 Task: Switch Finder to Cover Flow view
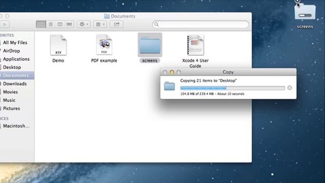click(69, 24)
